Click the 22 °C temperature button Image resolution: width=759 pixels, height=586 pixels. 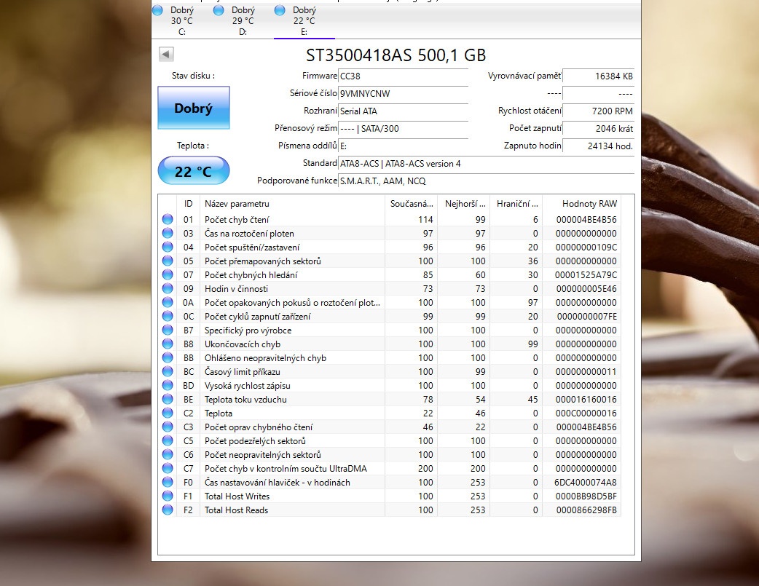[194, 171]
